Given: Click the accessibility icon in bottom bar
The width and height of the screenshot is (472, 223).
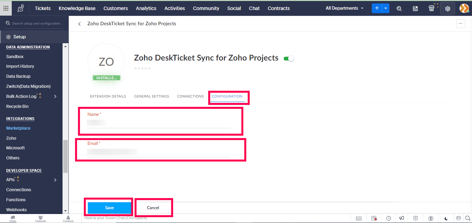Looking at the screenshot, I should click(x=431, y=219).
